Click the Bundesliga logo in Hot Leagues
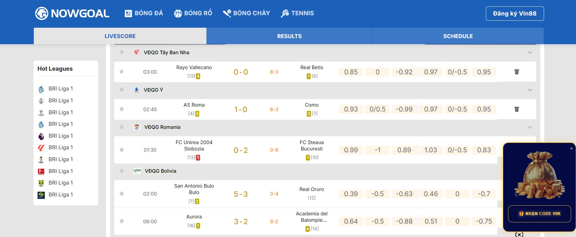 (41, 172)
